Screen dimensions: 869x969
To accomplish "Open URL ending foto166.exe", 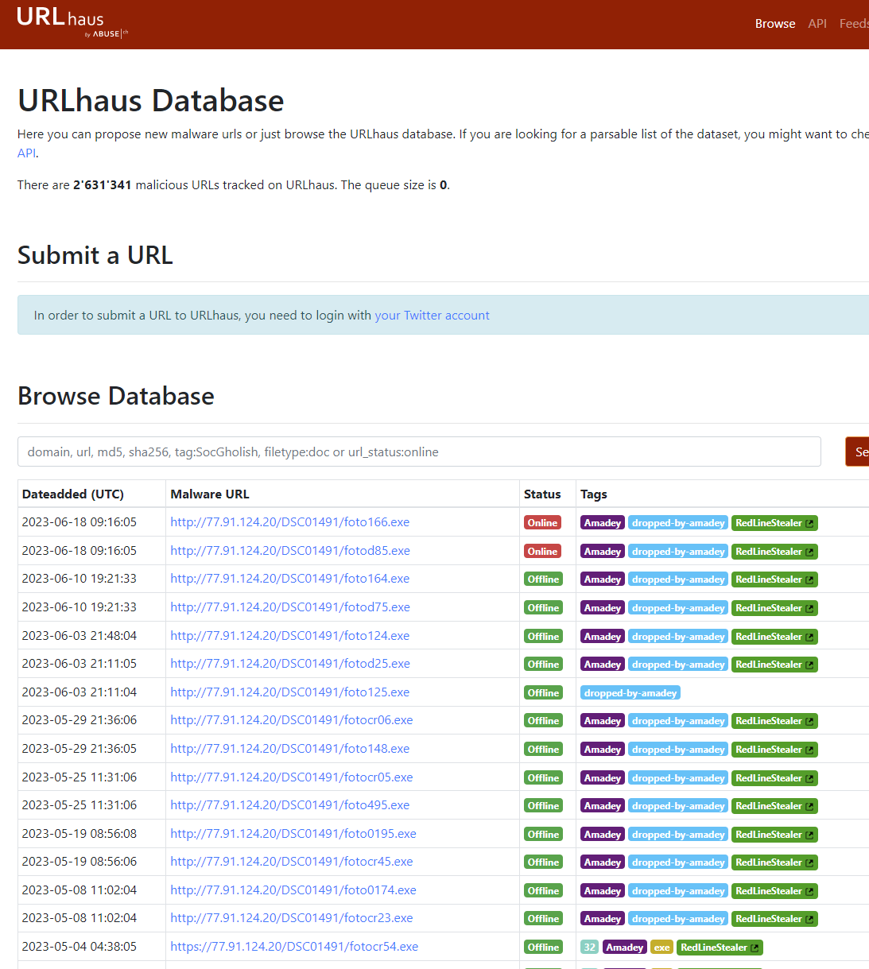I will coord(290,522).
